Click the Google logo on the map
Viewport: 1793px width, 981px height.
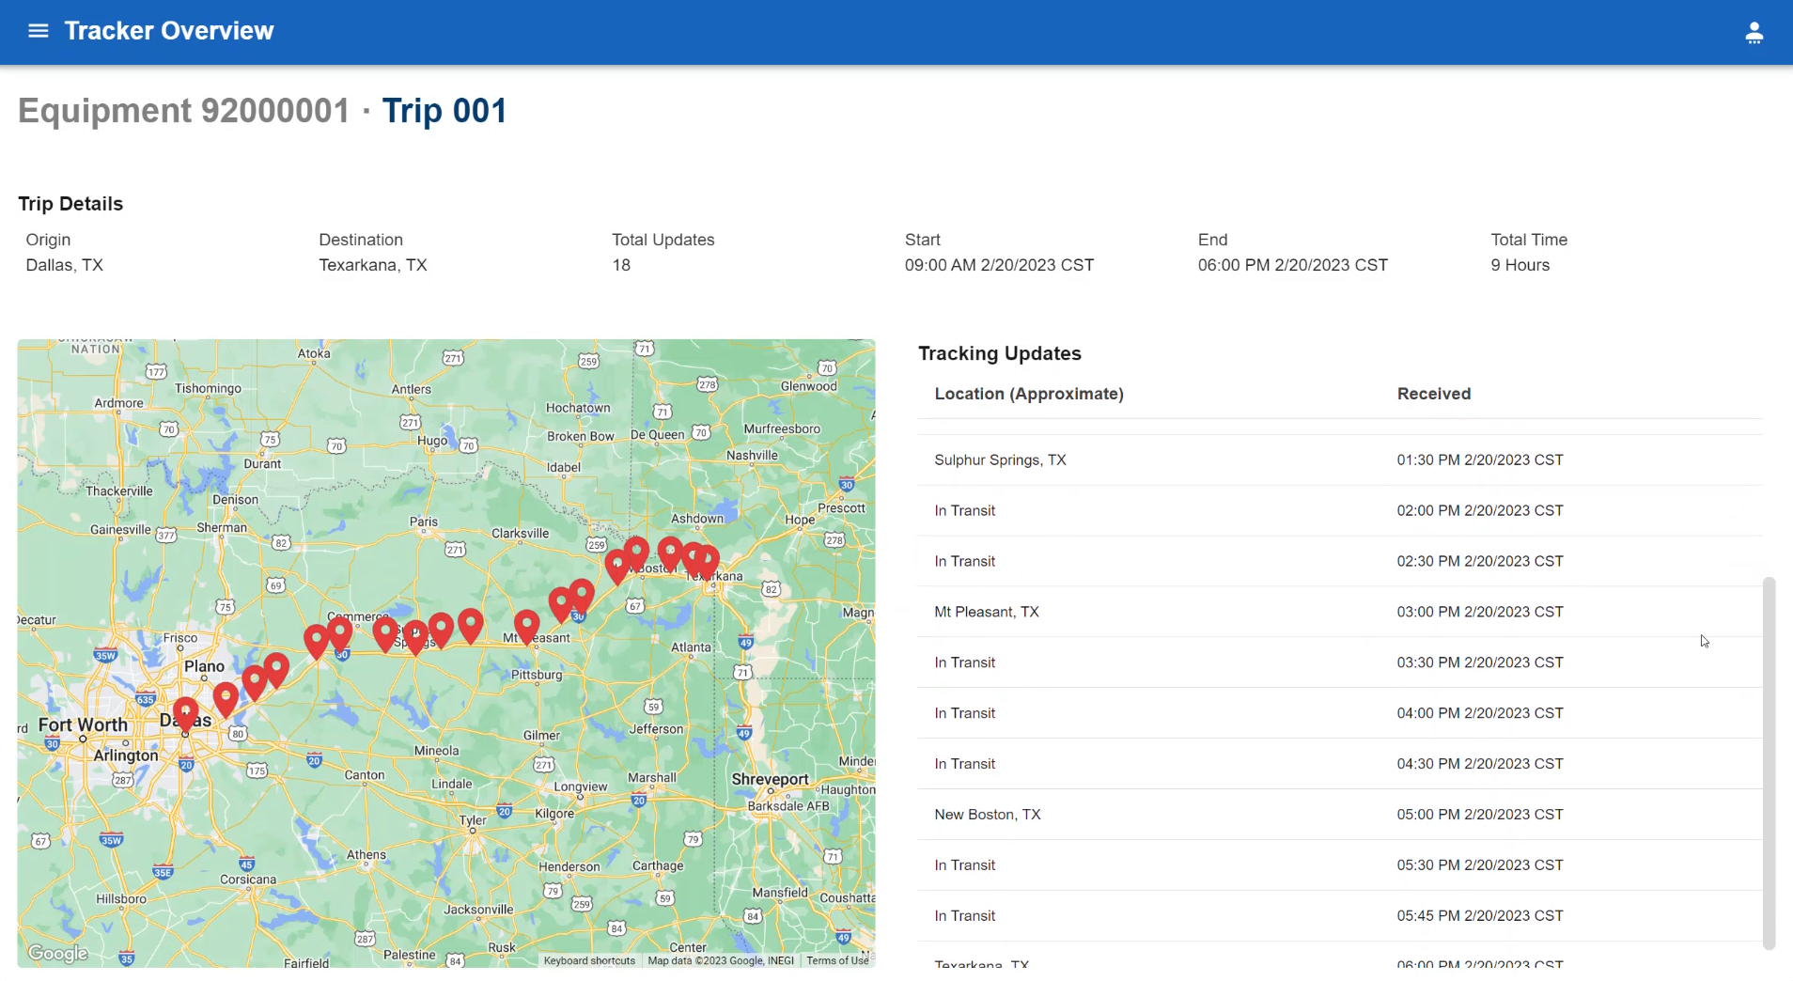[58, 953]
